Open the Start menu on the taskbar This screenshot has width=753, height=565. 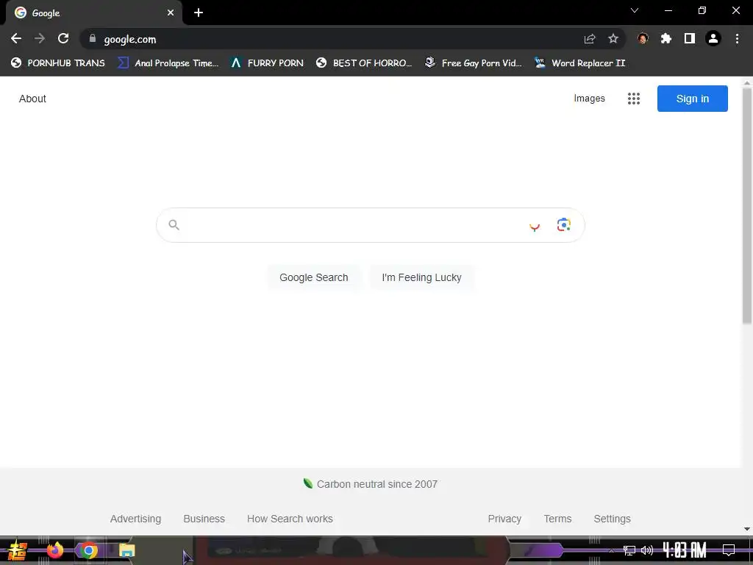[18, 550]
